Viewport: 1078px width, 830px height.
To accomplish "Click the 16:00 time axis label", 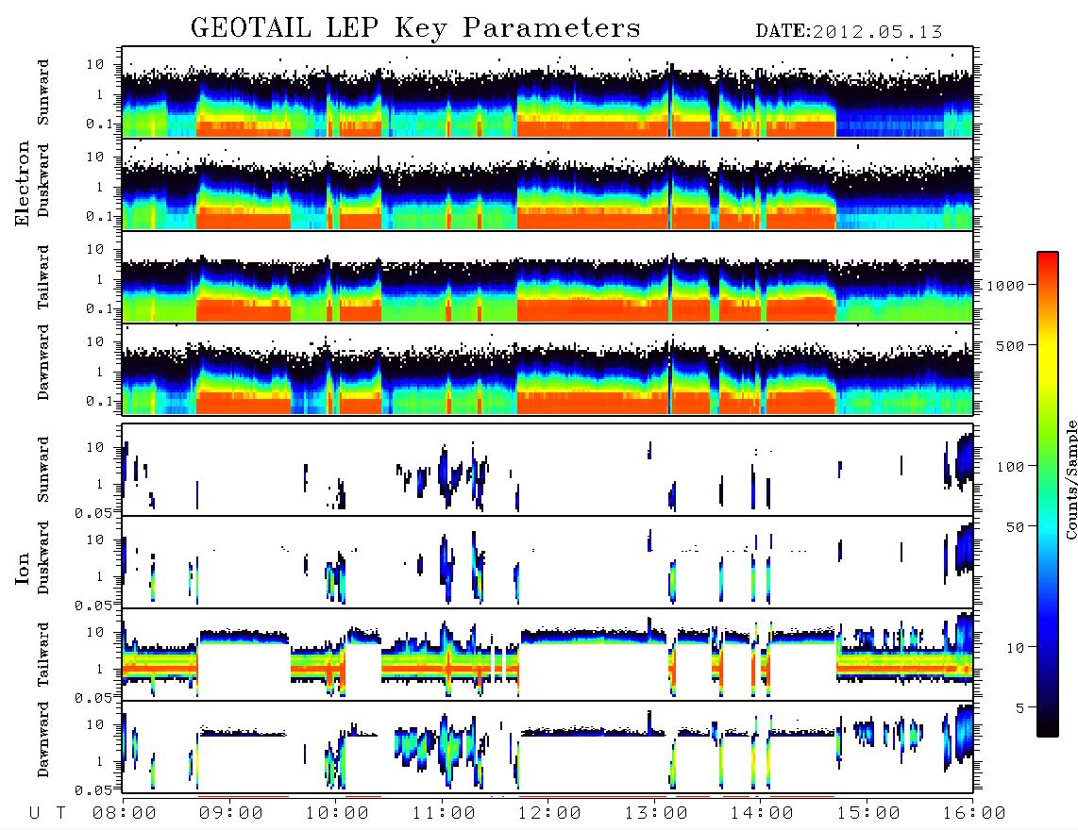I will click(974, 814).
